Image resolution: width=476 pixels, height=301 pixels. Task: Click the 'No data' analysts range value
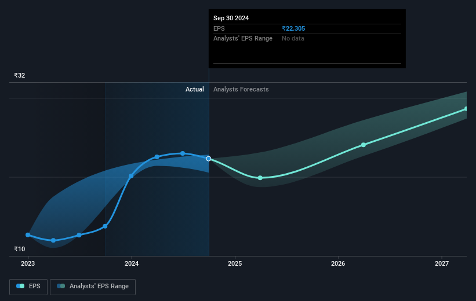(293, 39)
